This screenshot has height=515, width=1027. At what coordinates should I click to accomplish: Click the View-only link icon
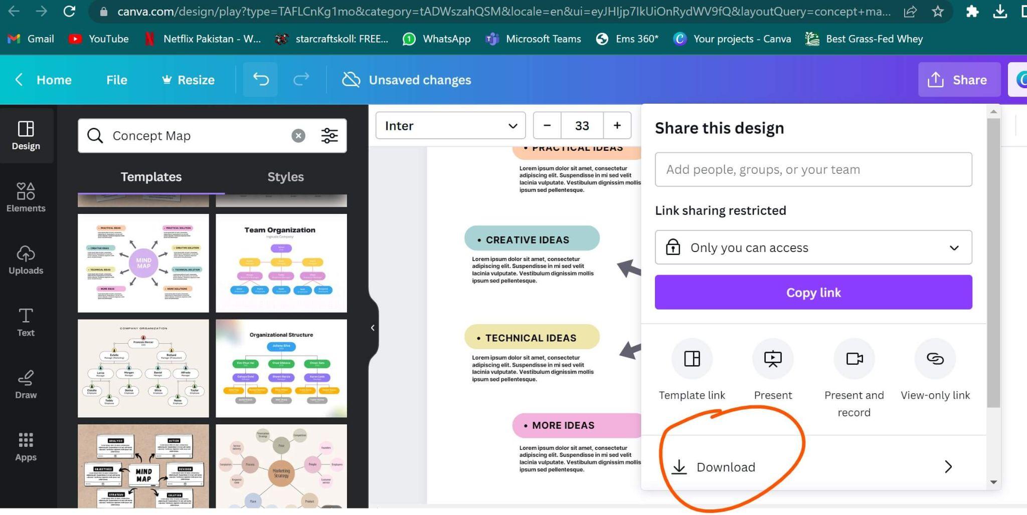(x=935, y=359)
